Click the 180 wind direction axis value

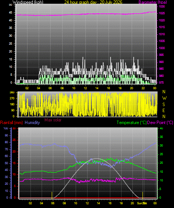coord(12,105)
